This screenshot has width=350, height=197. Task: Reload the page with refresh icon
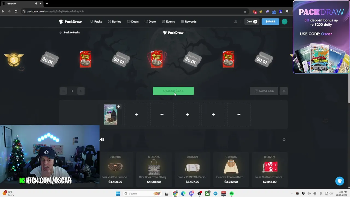pos(16,11)
